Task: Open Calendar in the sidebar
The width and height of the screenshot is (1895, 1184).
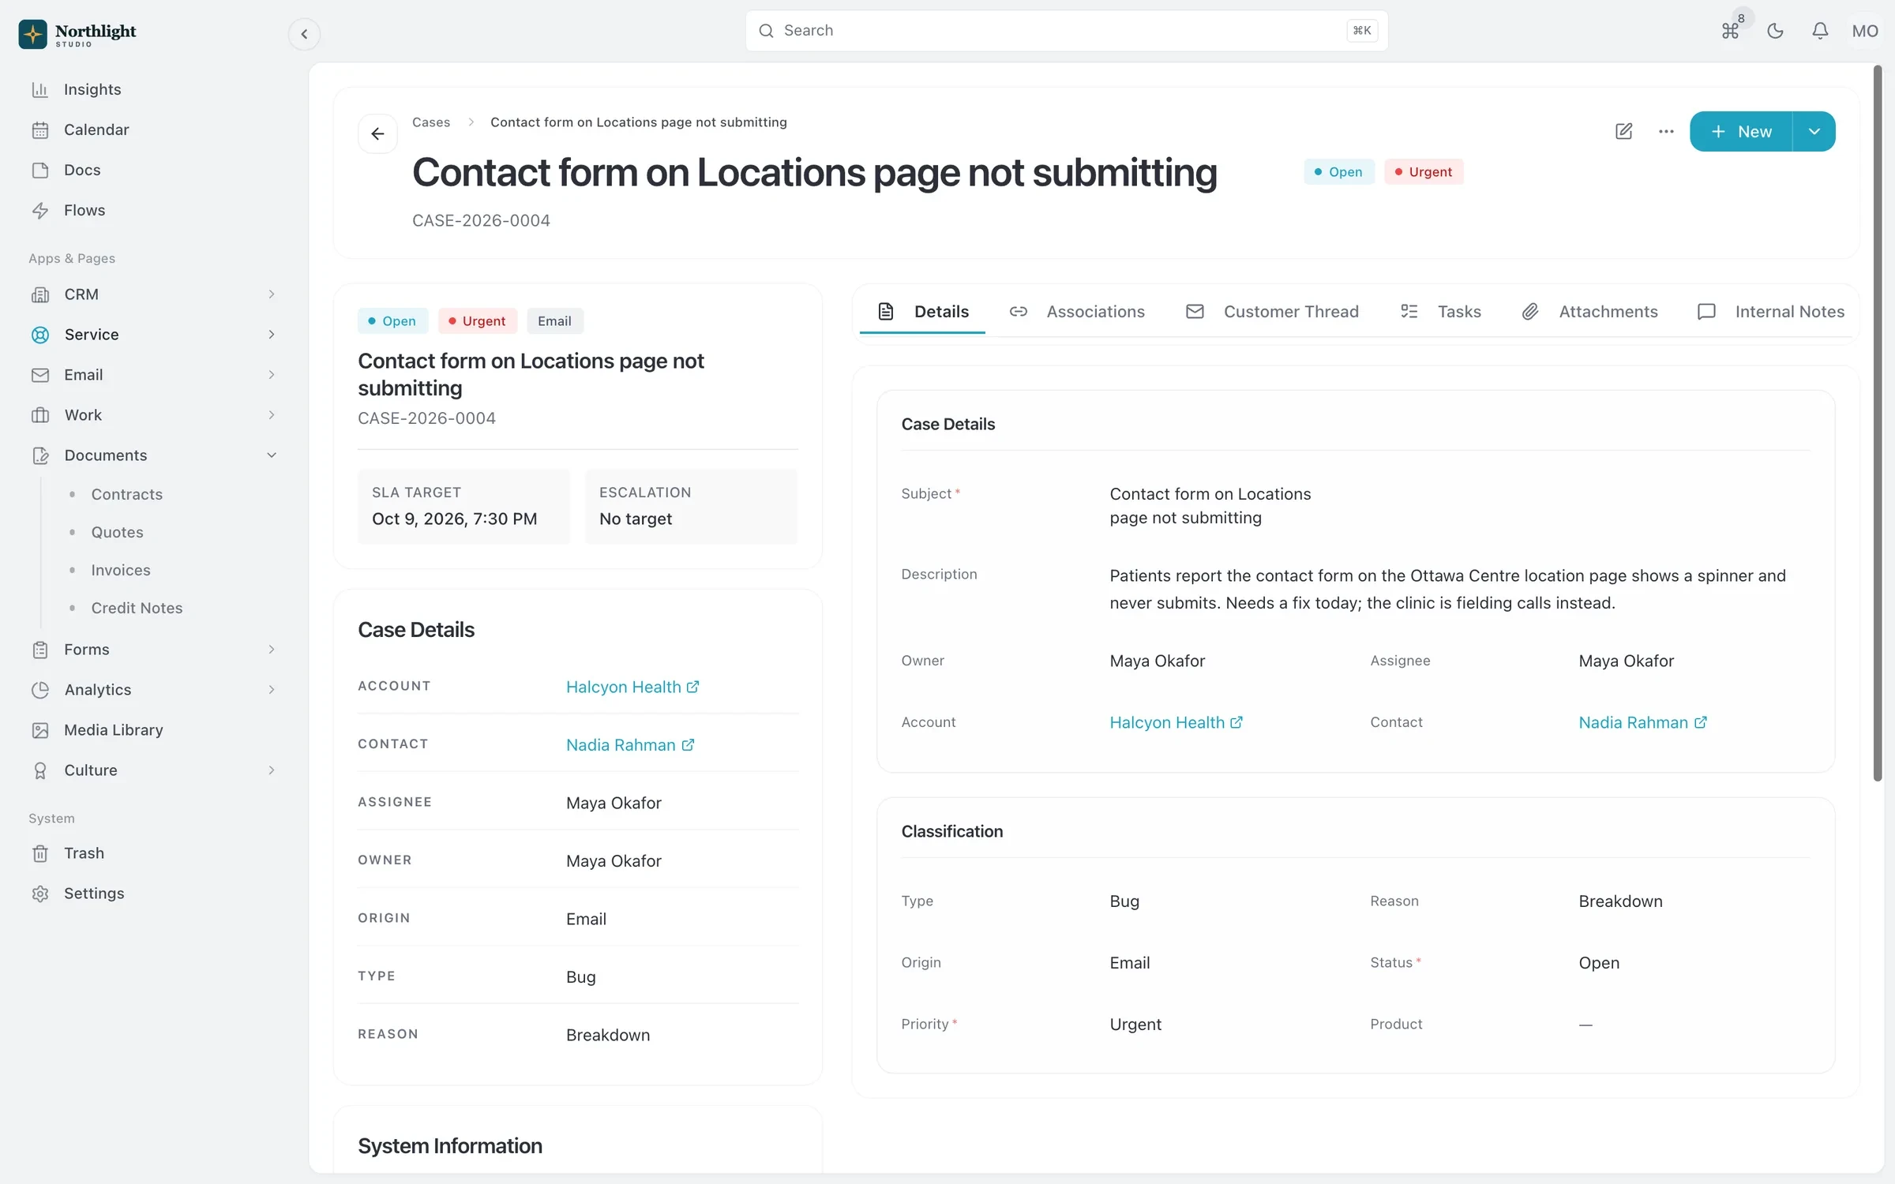Action: click(154, 129)
